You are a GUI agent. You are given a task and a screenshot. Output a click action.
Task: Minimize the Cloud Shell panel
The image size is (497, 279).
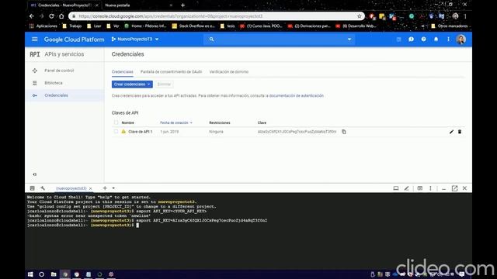coord(443,188)
